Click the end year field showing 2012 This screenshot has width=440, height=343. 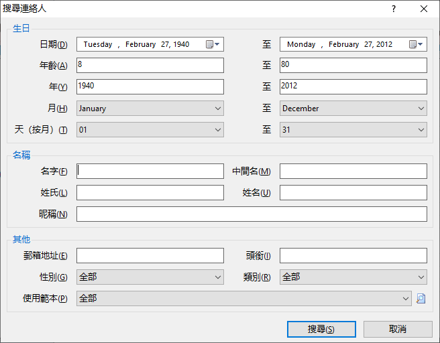(353, 86)
